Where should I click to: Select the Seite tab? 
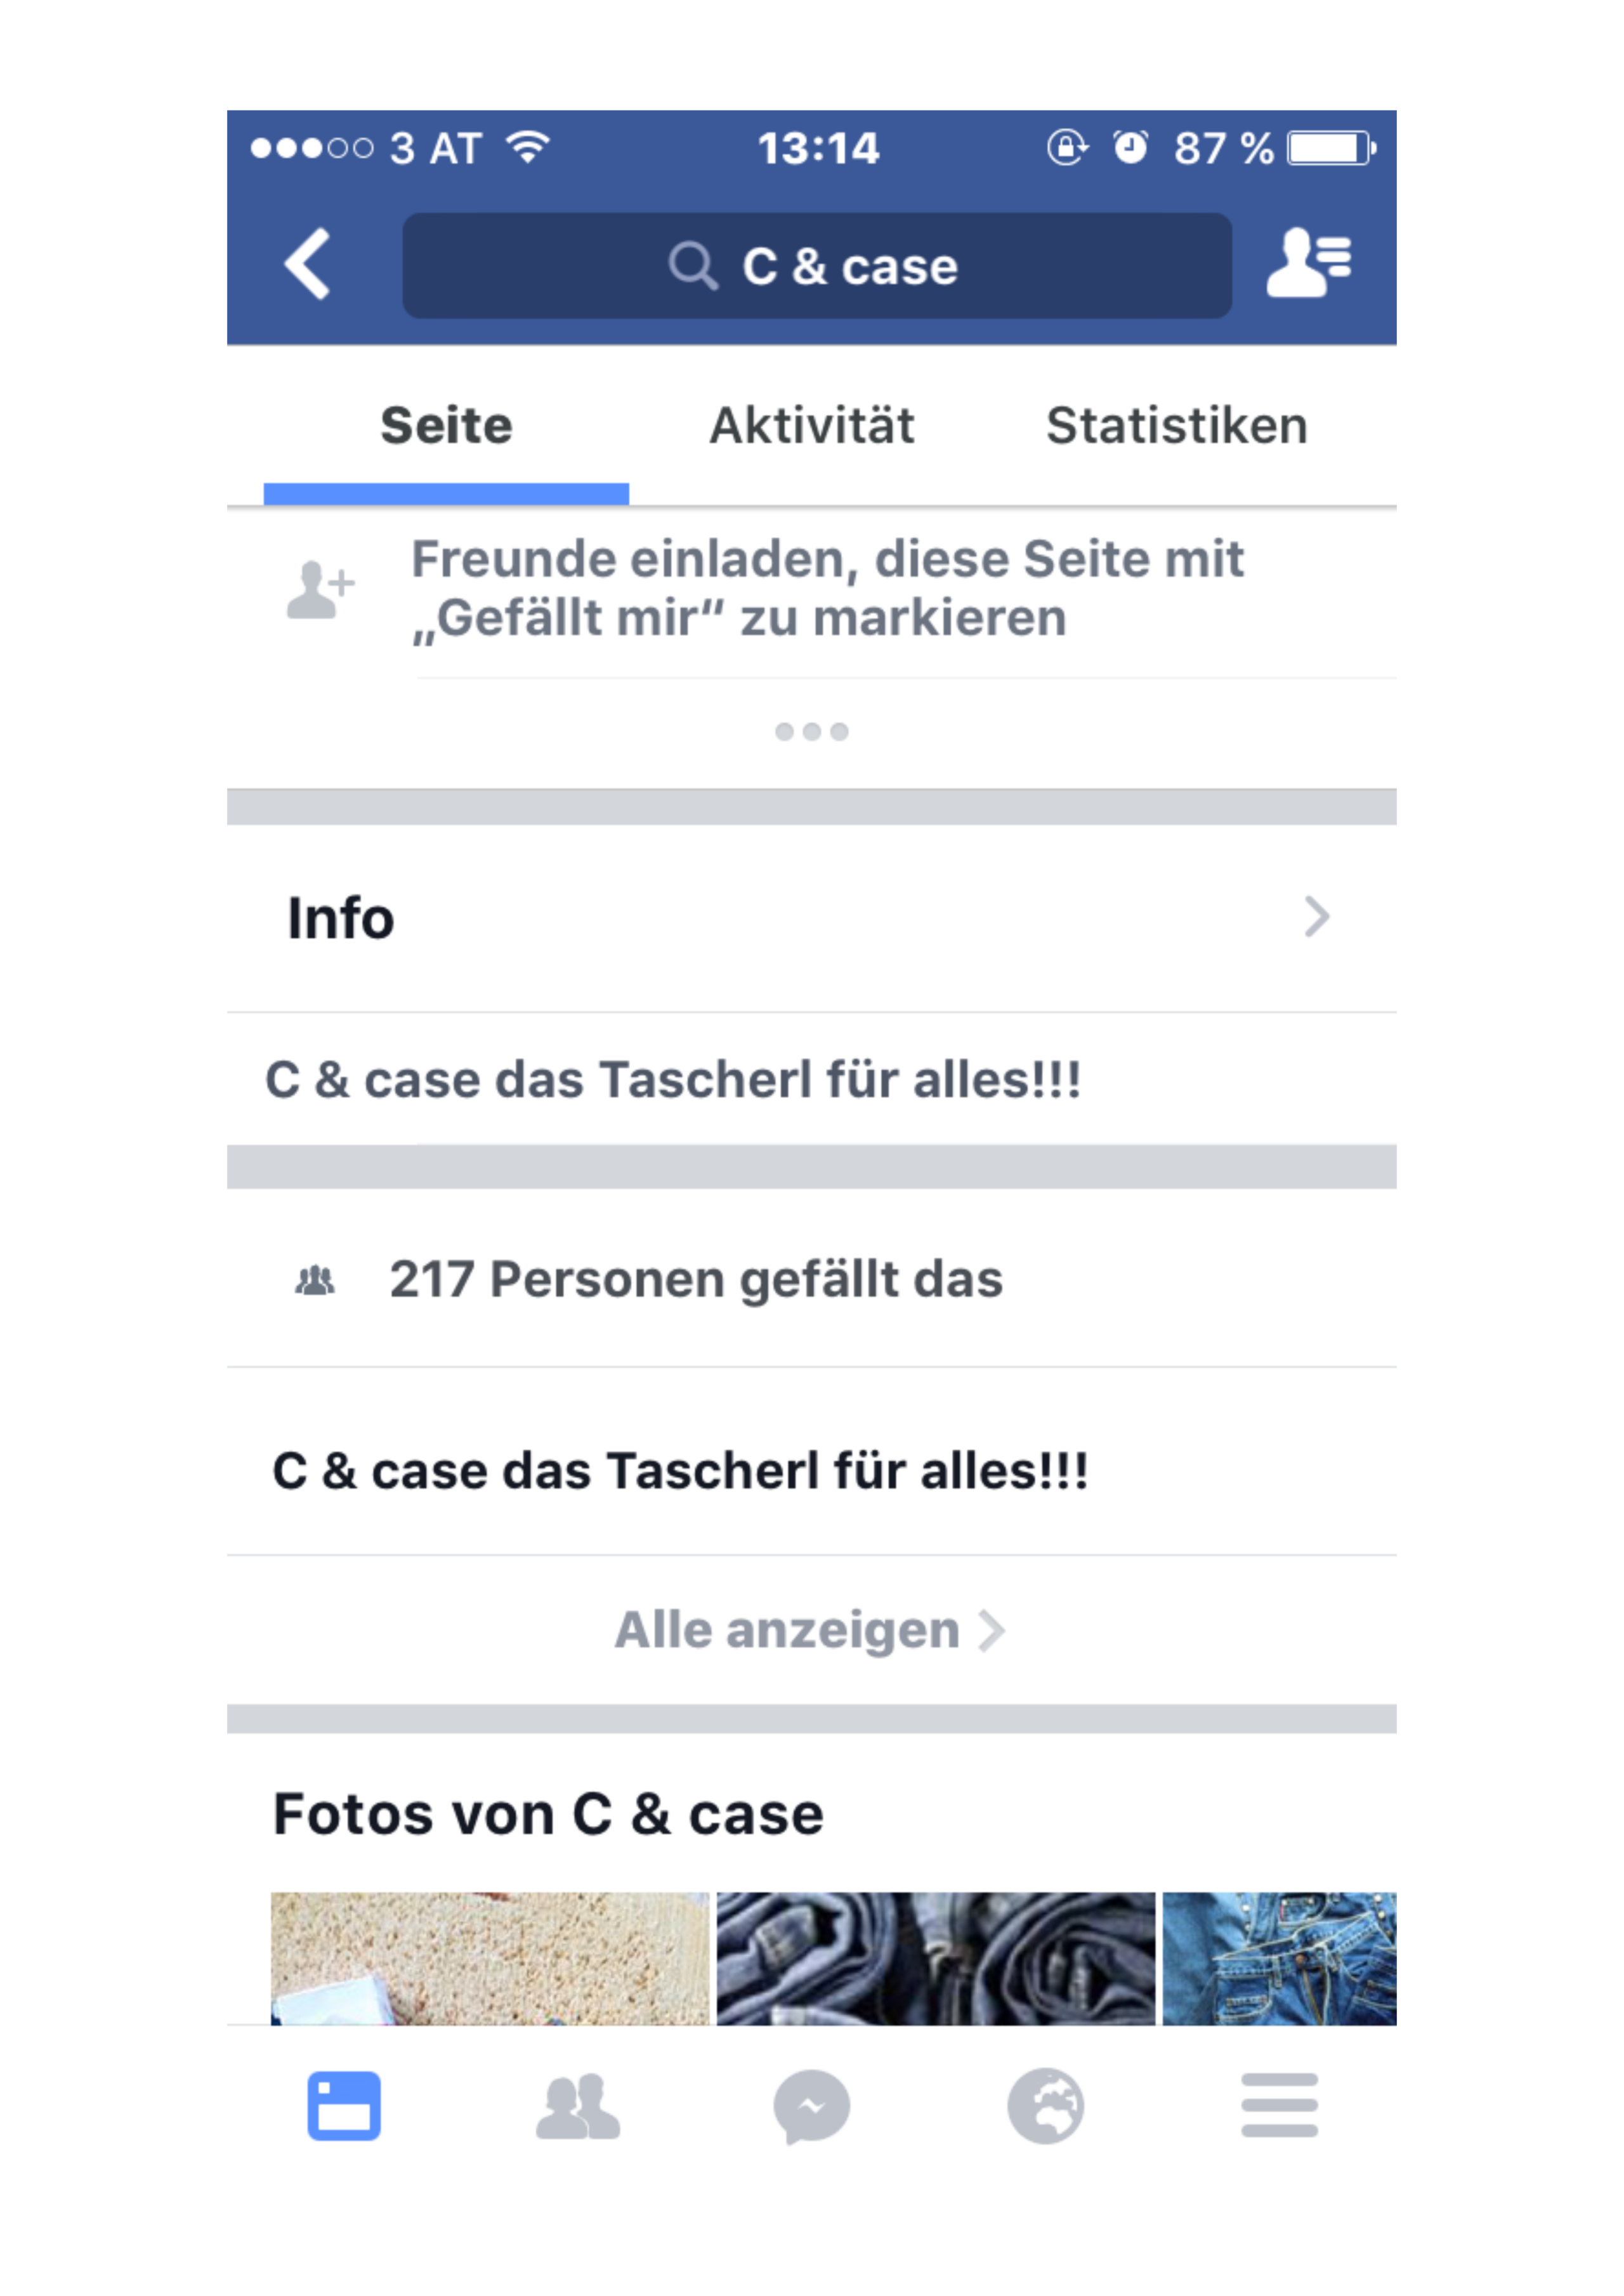point(446,426)
